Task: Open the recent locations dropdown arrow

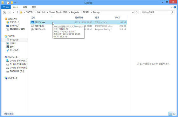Action: point(13,12)
